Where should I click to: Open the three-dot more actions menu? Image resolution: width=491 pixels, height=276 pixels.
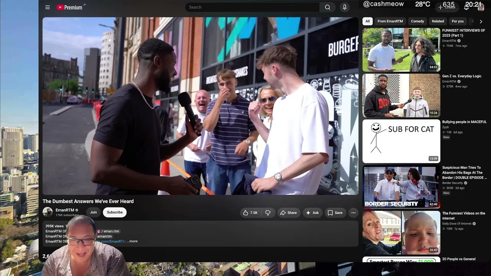[353, 213]
